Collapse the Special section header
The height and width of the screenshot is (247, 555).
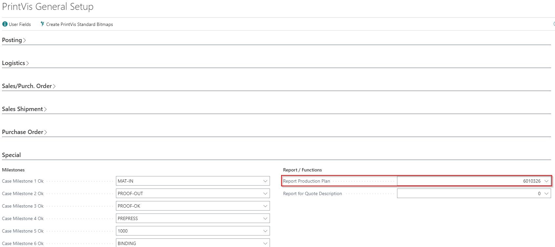(11, 155)
